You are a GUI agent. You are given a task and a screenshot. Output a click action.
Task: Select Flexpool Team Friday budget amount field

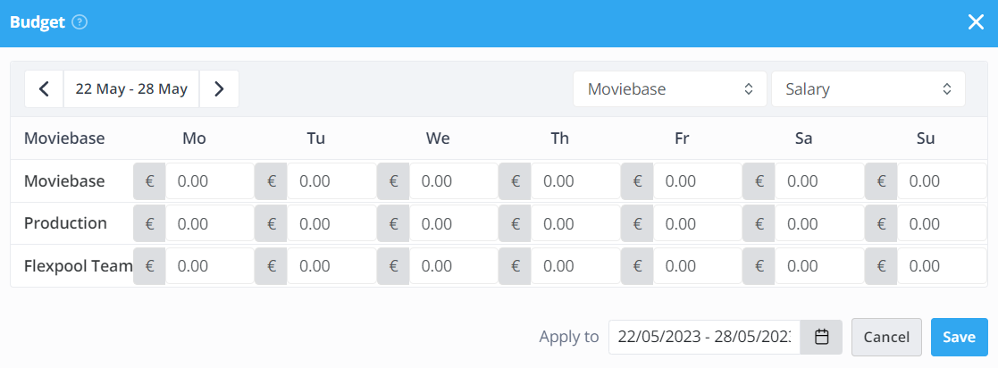(x=698, y=266)
